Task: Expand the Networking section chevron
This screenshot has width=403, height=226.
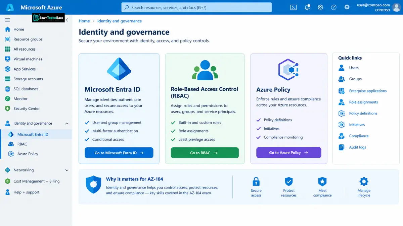Action: pos(66,170)
